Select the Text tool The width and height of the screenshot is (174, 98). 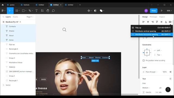pyautogui.click(x=36, y=11)
